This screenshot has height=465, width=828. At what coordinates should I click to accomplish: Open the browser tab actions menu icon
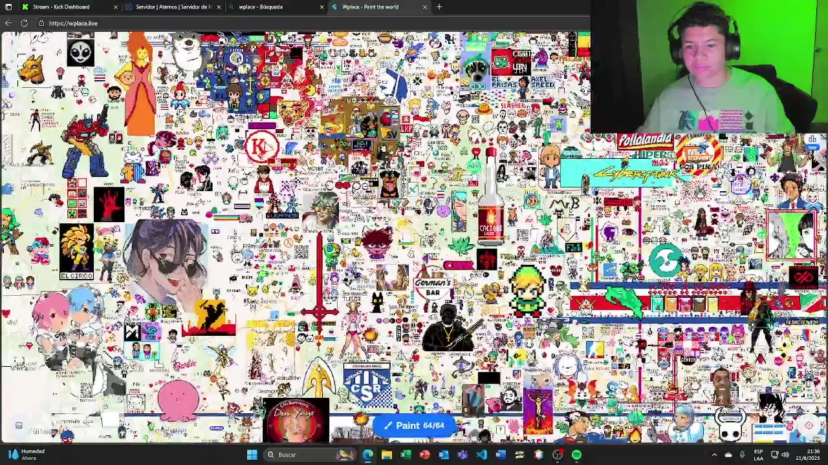tap(8, 7)
